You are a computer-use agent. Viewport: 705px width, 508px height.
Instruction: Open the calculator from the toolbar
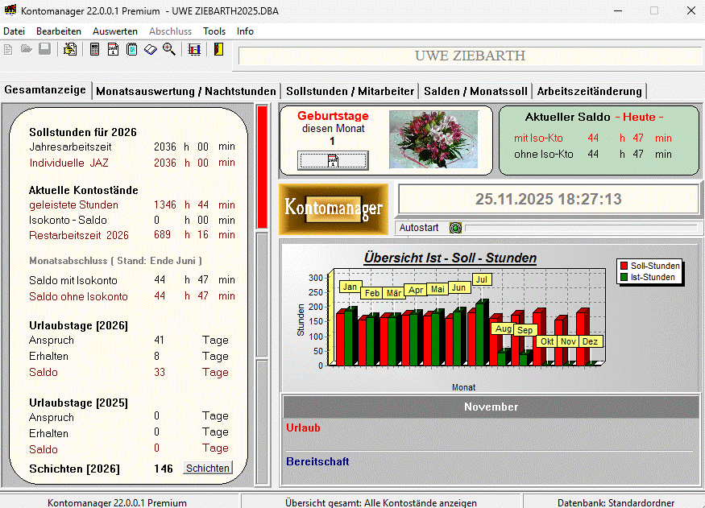click(94, 50)
